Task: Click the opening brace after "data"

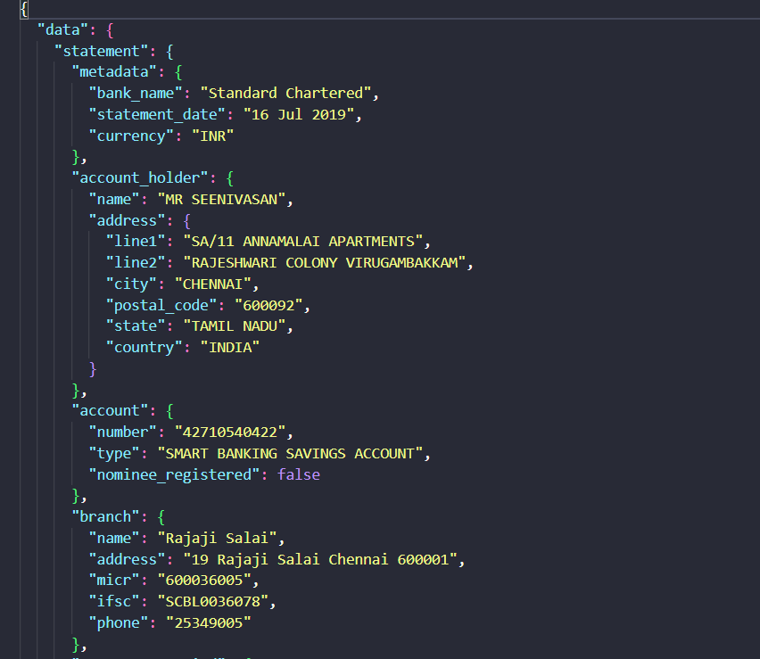Action: pos(110,30)
